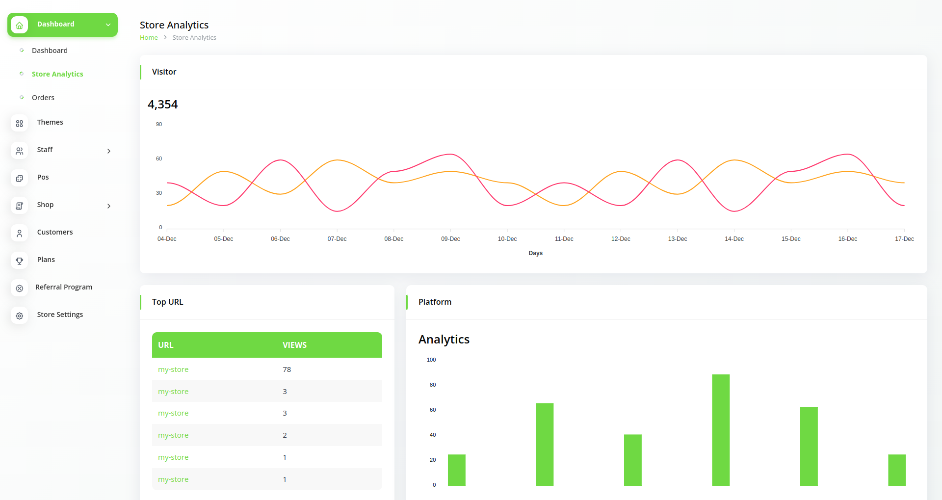Image resolution: width=942 pixels, height=500 pixels.
Task: Click the Pos icon in sidebar
Action: coord(20,179)
